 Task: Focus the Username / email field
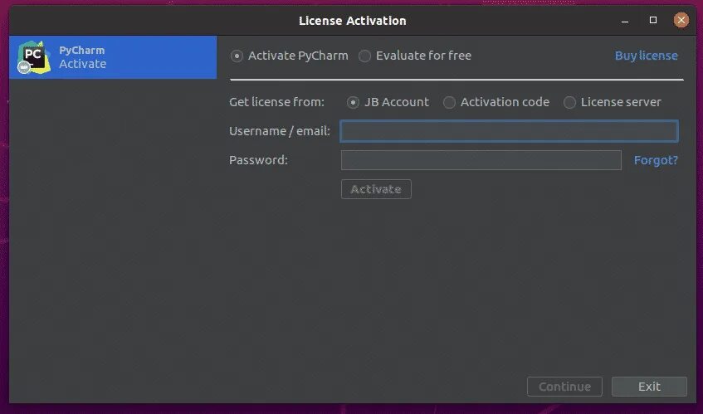[509, 131]
